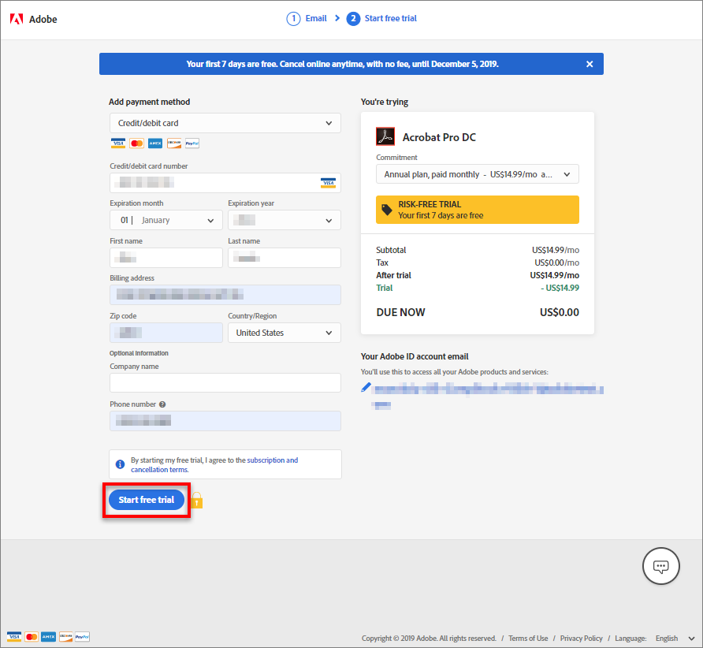Click the After trial US$14.99/mo price
This screenshot has width=703, height=648.
[x=555, y=275]
